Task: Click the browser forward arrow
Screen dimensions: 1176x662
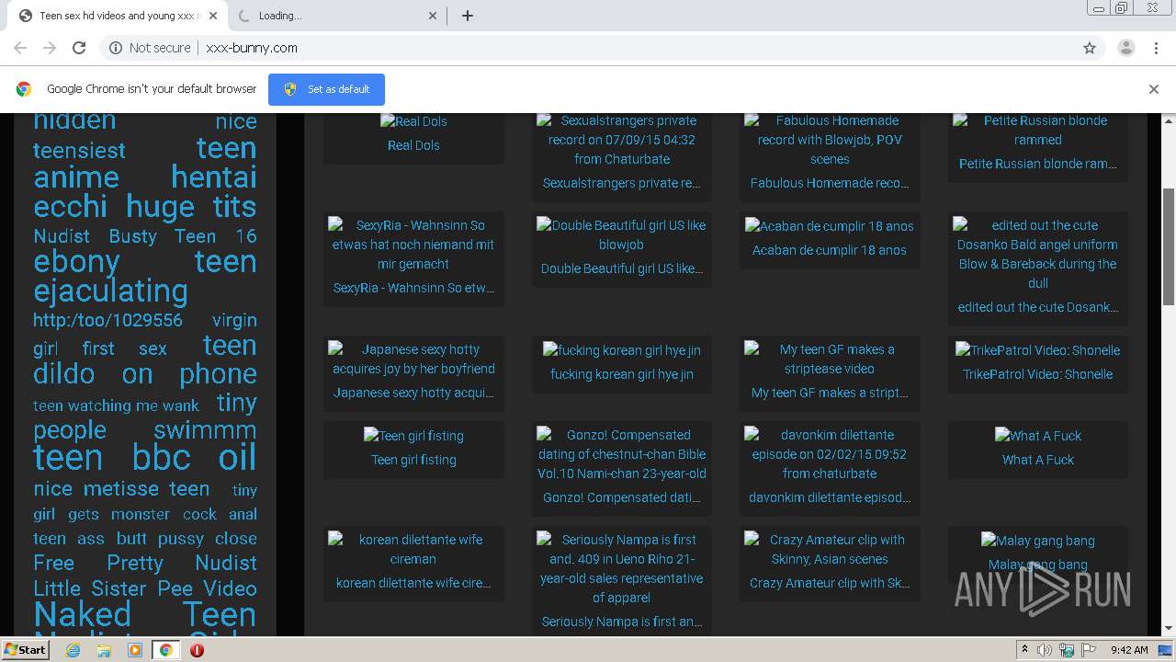Action: click(x=50, y=48)
